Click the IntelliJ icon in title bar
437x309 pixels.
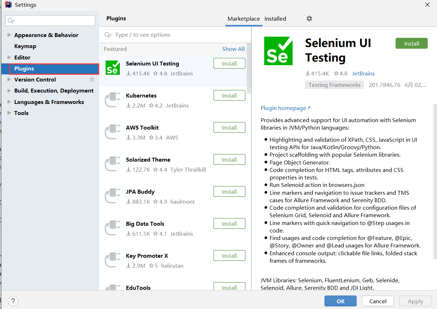(8, 5)
